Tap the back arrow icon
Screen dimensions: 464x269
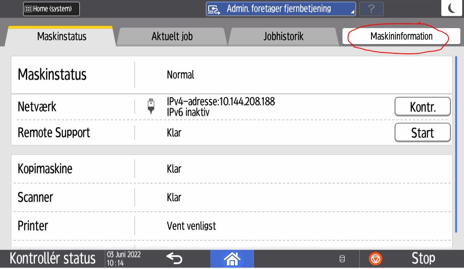pos(174,258)
